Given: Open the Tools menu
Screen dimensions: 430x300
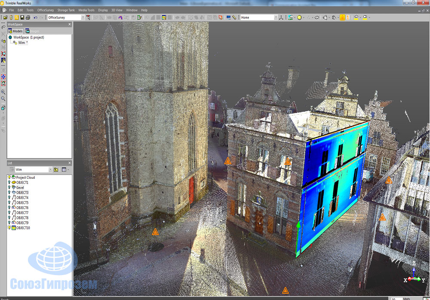Looking at the screenshot, I should pyautogui.click(x=30, y=10).
